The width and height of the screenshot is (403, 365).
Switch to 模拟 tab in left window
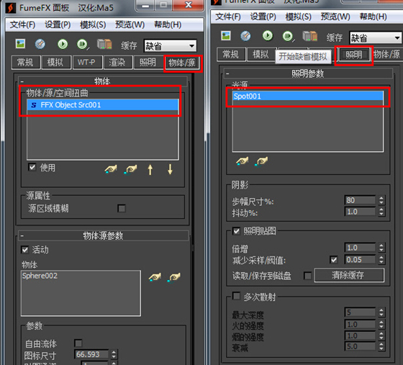pyautogui.click(x=55, y=63)
